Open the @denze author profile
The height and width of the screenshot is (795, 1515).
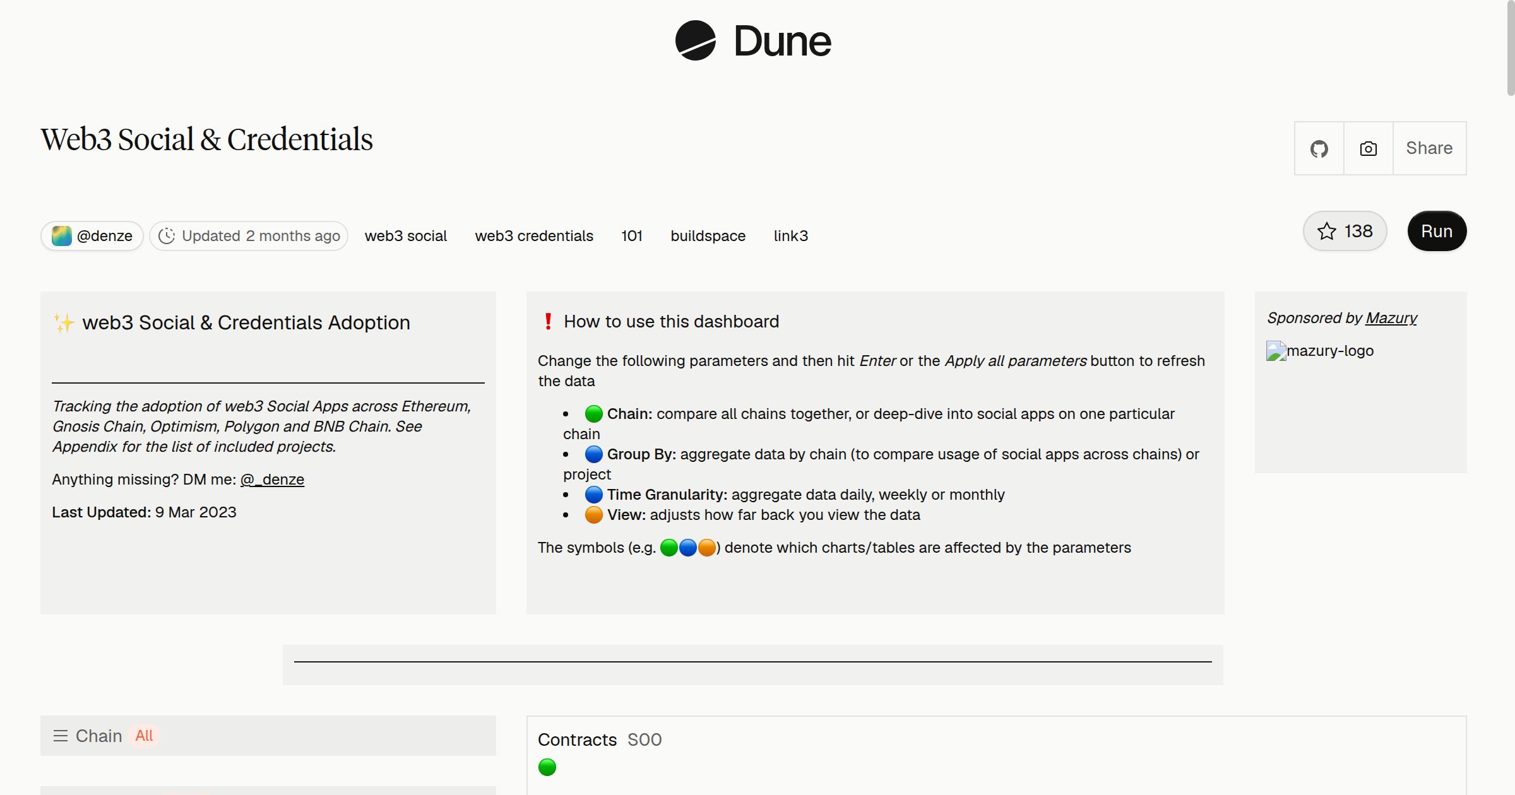92,236
